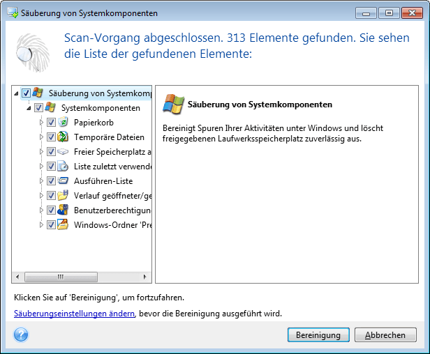
Task: Click the Benutzerberechtigungen icon
Action: [x=63, y=210]
